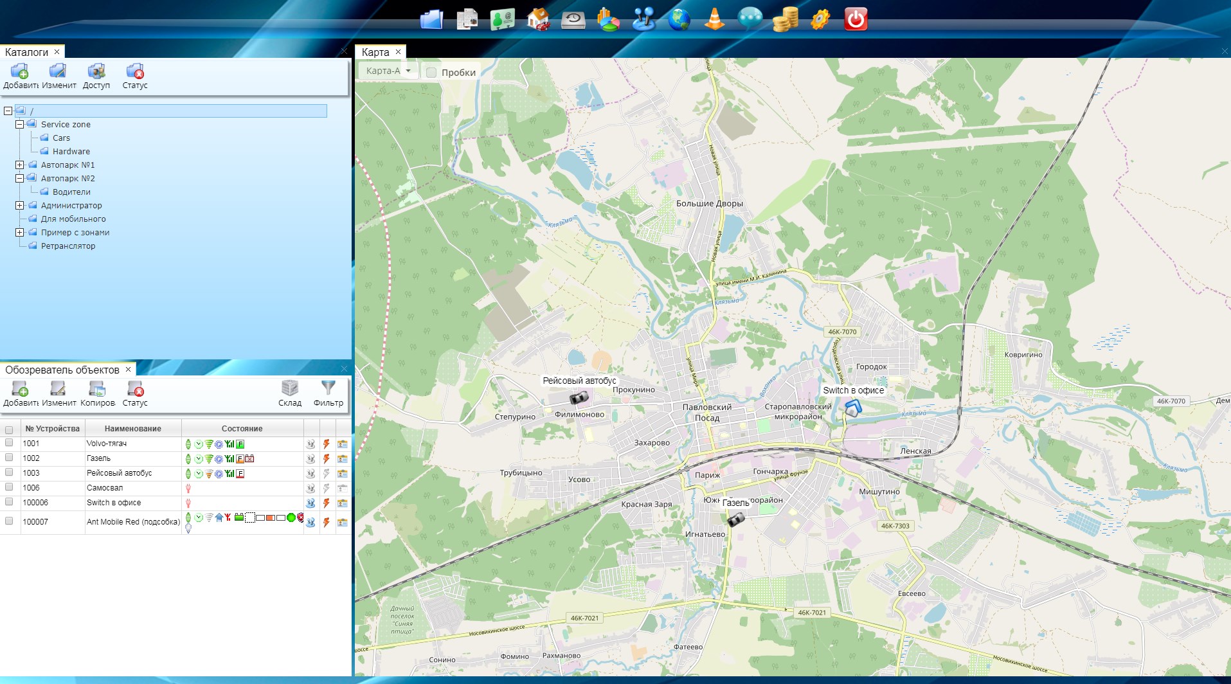Screen dimensions: 1231x684
Task: Select the Hardware folder in tree
Action: (71, 152)
